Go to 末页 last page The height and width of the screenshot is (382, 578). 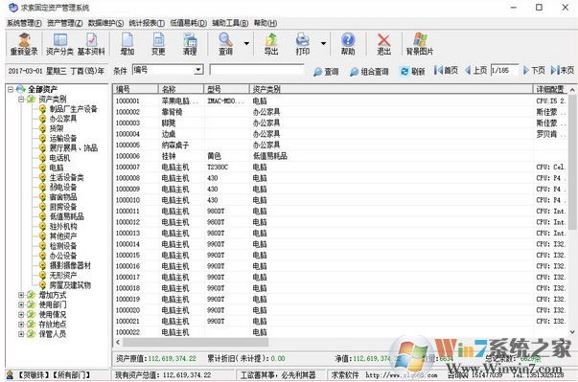(x=563, y=70)
